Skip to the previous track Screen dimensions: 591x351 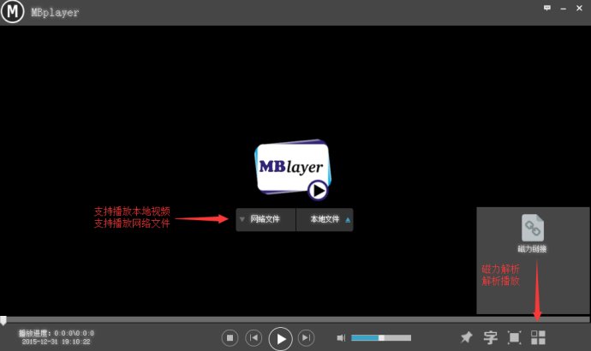point(254,338)
